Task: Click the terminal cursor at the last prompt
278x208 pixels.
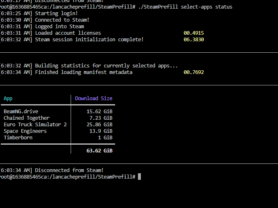Action: [139, 177]
